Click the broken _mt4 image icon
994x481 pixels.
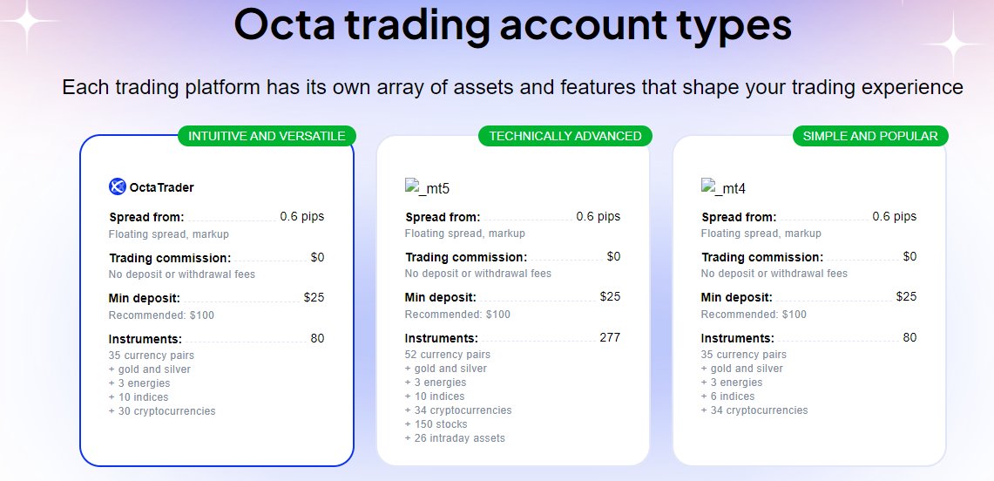[708, 186]
